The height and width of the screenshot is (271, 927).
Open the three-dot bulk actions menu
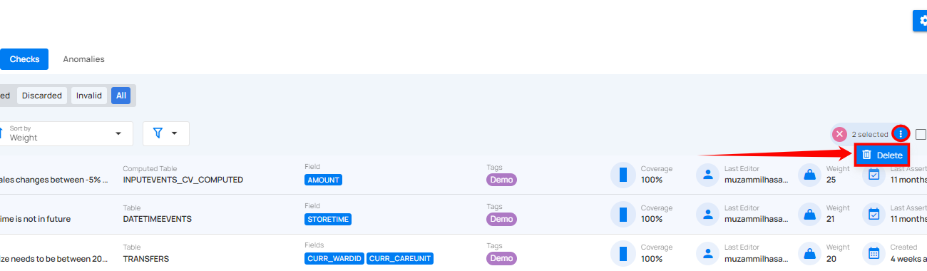901,134
